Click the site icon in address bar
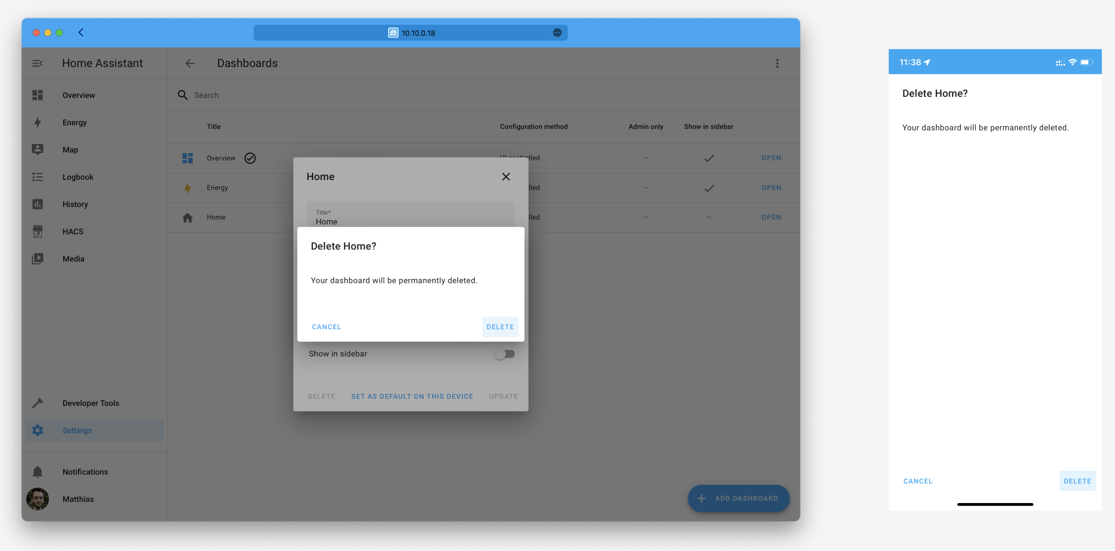The height and width of the screenshot is (551, 1115). pos(393,33)
